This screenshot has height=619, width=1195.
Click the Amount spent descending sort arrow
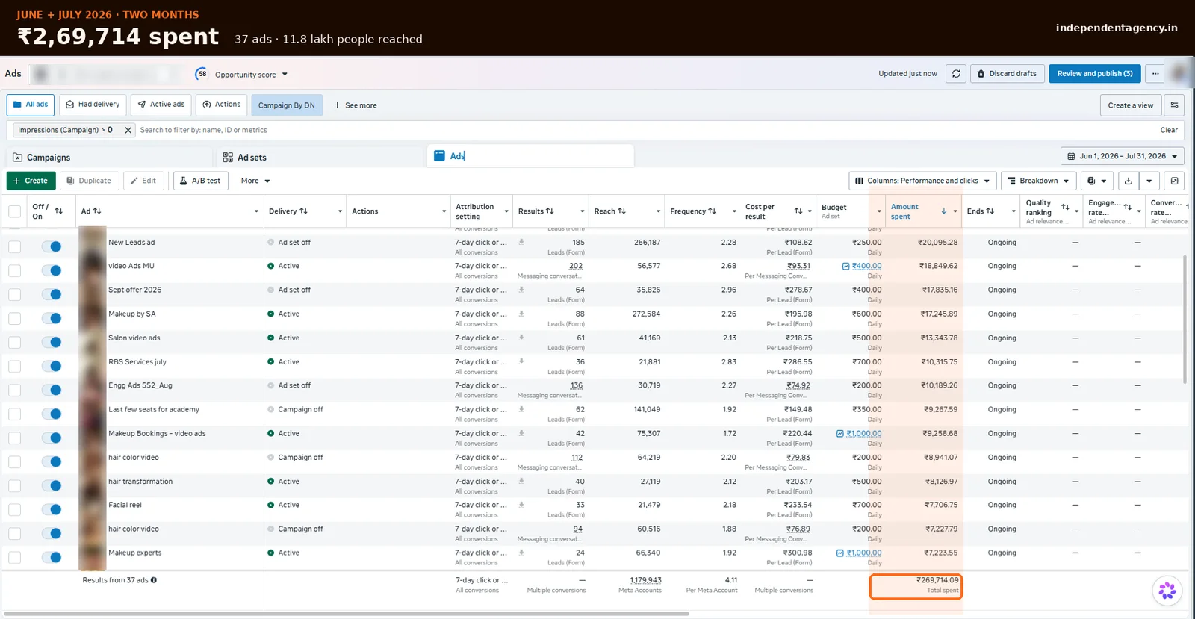click(944, 211)
